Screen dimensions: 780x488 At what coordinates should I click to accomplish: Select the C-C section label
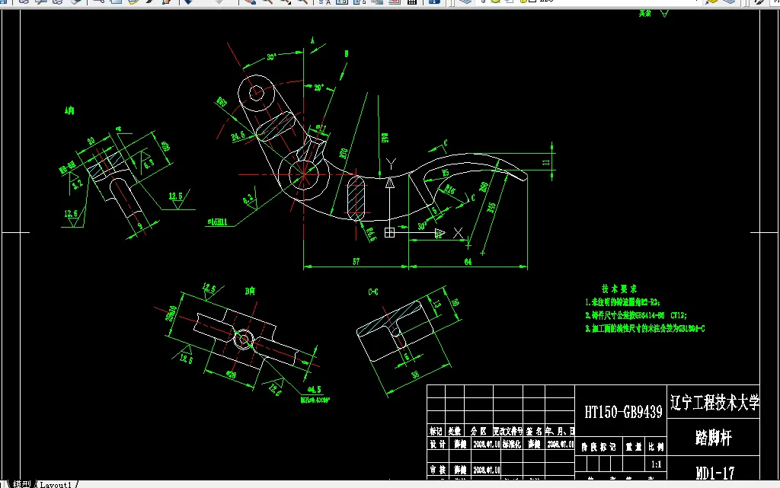tap(373, 292)
